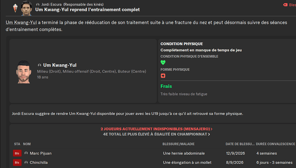Open Marc Pijuan player name link
The image size is (296, 168).
[x=41, y=153]
